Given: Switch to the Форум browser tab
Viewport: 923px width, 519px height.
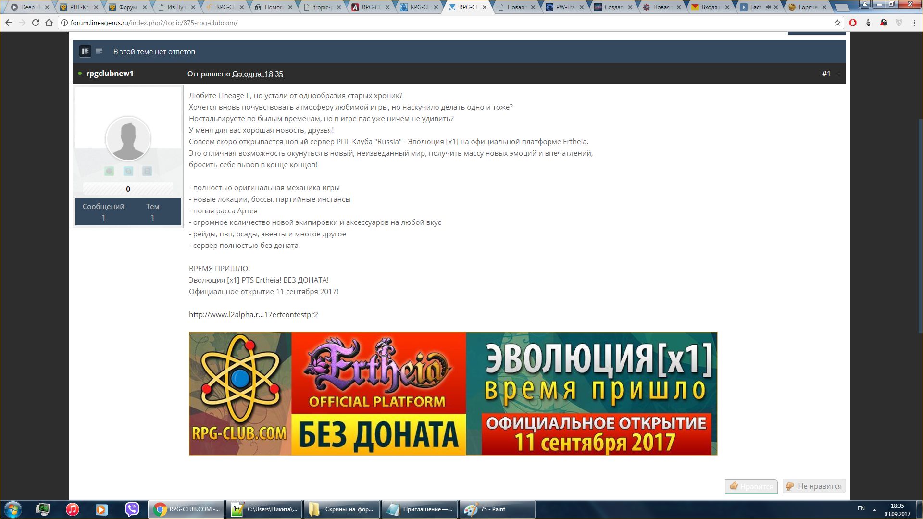Looking at the screenshot, I should click(127, 7).
